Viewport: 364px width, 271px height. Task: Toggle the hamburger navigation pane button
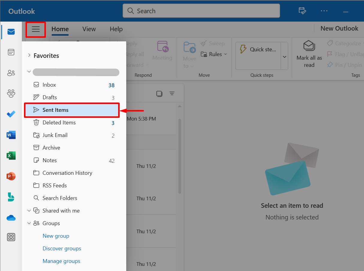click(x=36, y=29)
